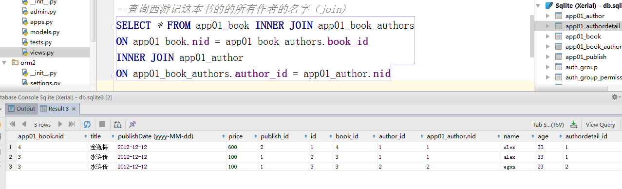Click the green export data icon
Image resolution: width=622 pixels, height=189 pixels.
coord(574,124)
